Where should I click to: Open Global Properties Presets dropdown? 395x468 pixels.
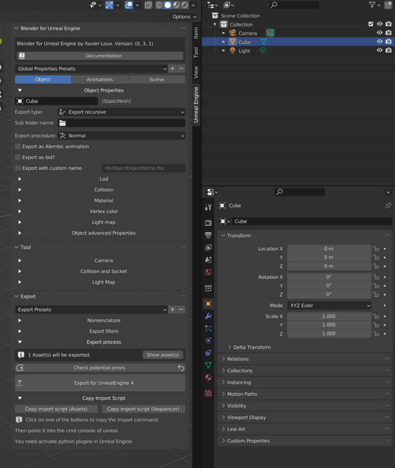[x=91, y=69]
